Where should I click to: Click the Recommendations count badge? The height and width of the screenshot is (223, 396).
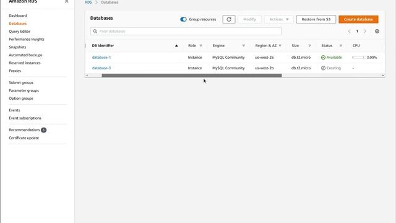(44, 130)
